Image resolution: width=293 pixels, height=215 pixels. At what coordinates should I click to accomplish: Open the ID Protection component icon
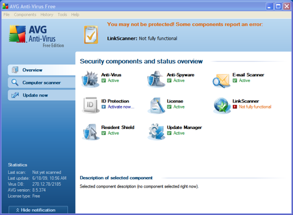[x=90, y=105]
